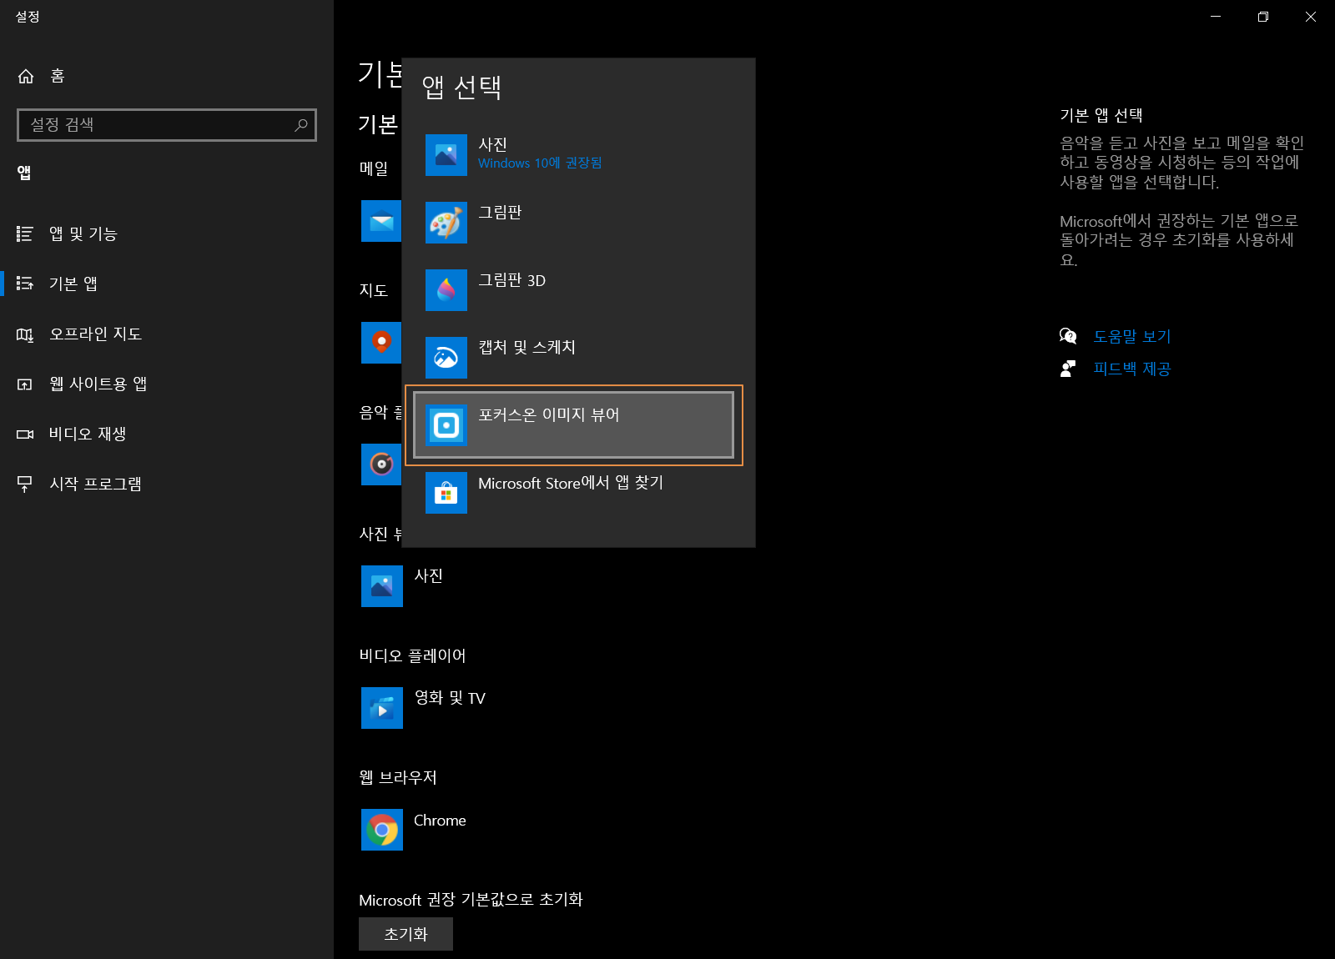This screenshot has height=959, width=1335.
Task: Restore down the Settings window
Action: coord(1263,17)
